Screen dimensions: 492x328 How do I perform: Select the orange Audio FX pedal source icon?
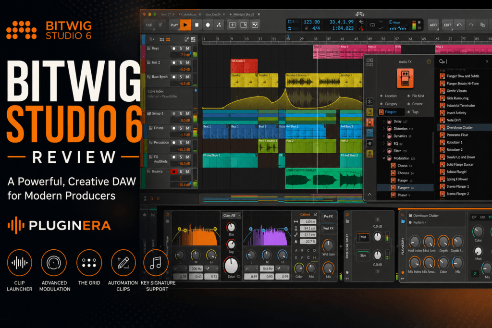pos(369,122)
